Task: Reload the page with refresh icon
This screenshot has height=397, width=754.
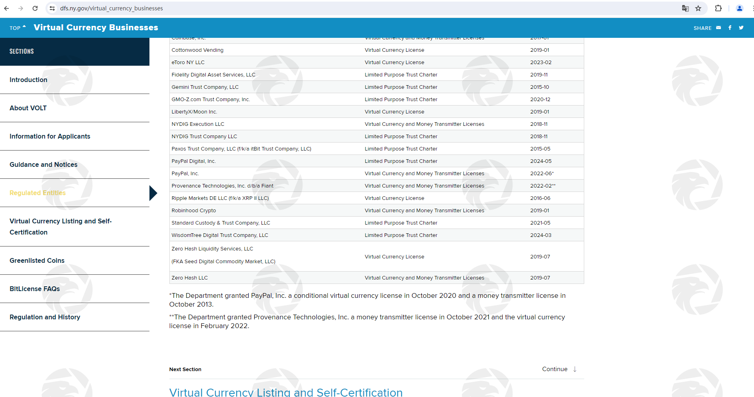Action: (x=35, y=8)
